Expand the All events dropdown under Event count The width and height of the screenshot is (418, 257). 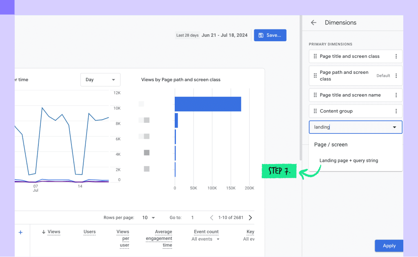[x=205, y=239]
